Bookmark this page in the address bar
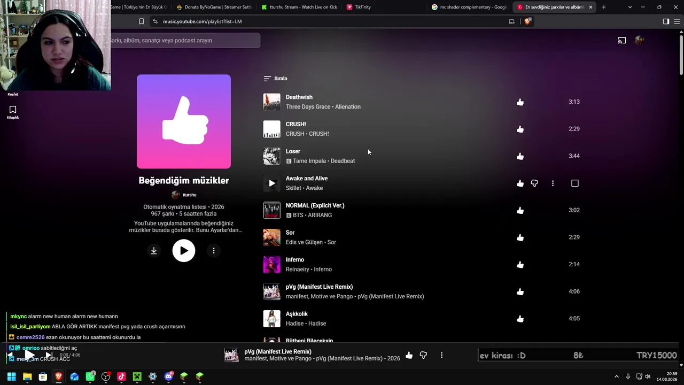The image size is (684, 385). coord(141,21)
